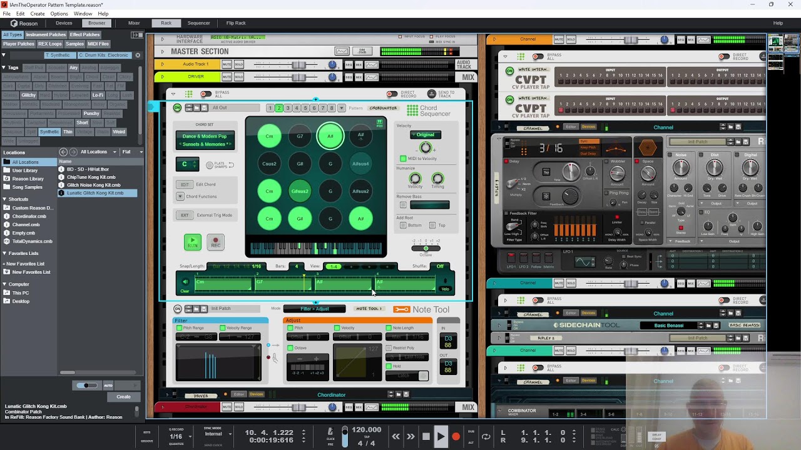
Task: Collapse the Chord Sequencer device fold arrow
Action: [x=173, y=94]
